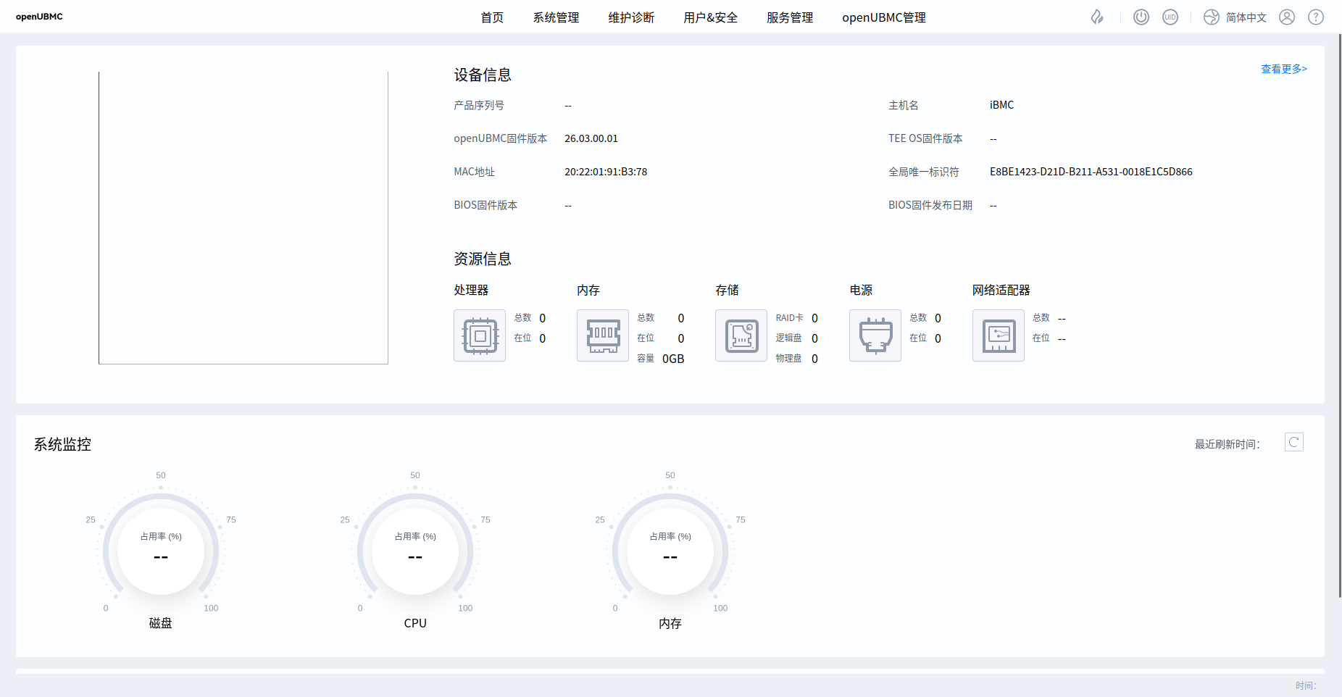This screenshot has width=1342, height=697.
Task: Open the storage (存储) disk icon
Action: [741, 335]
